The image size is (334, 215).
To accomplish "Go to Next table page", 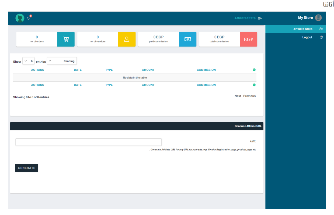I will point(238,96).
